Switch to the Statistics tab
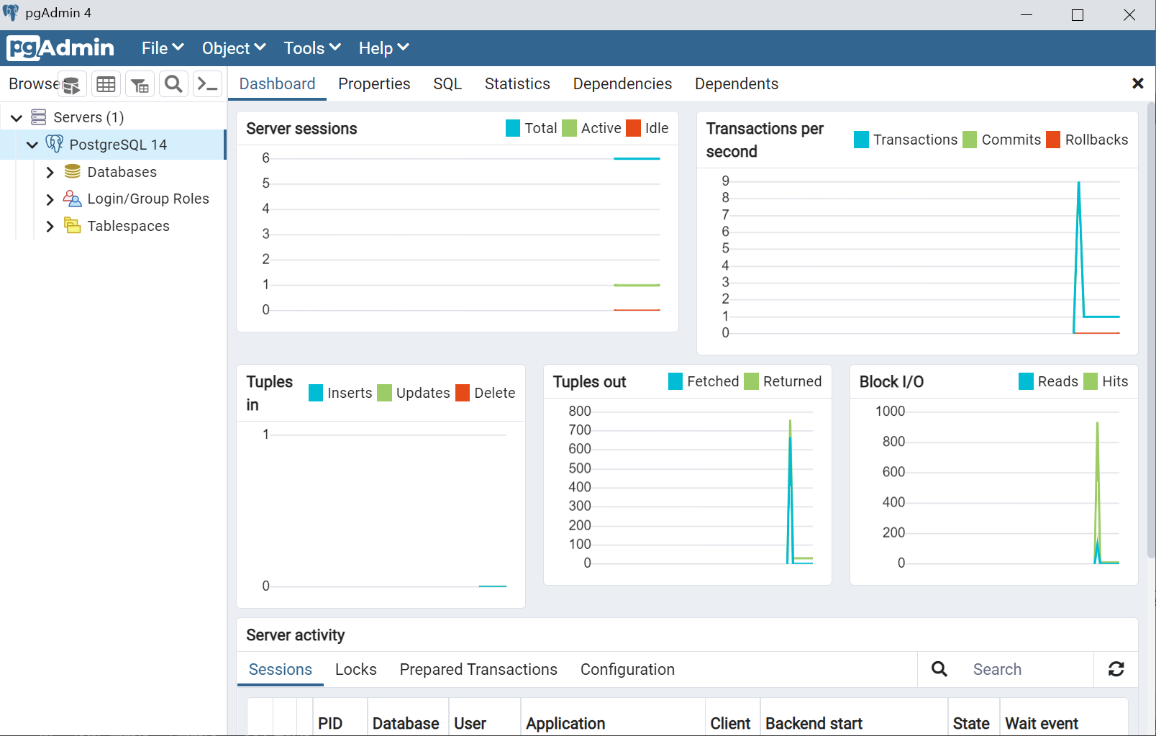This screenshot has height=736, width=1156. (517, 83)
